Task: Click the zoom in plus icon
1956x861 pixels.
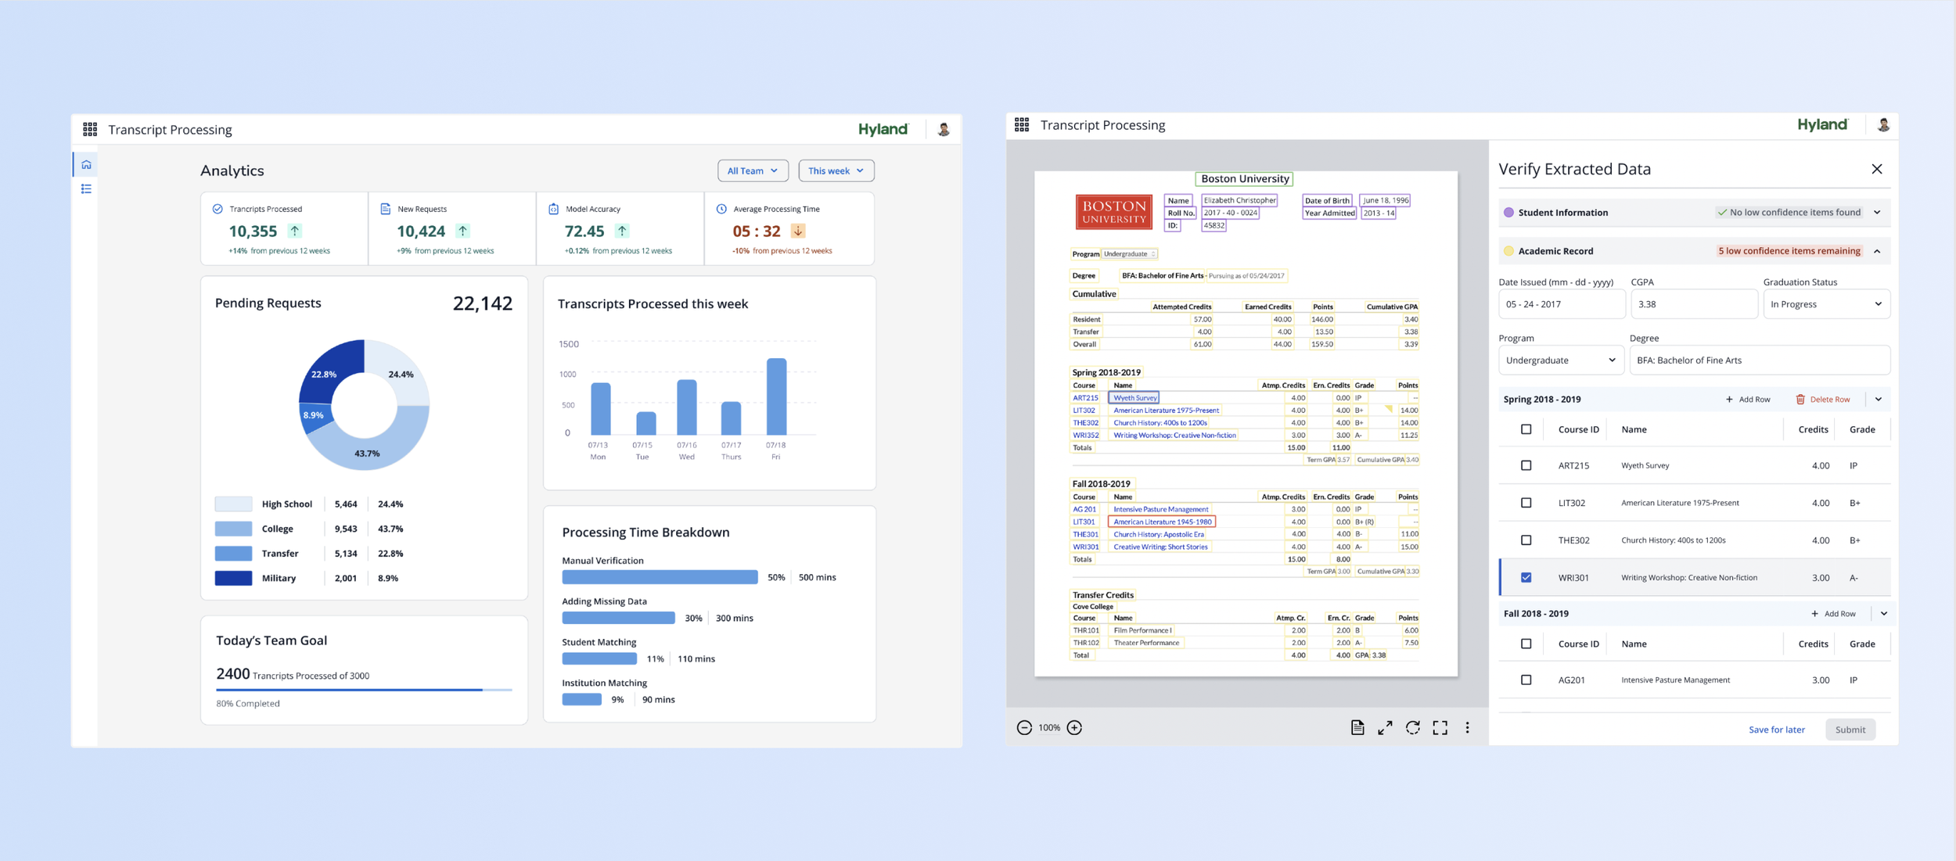Action: [1075, 728]
